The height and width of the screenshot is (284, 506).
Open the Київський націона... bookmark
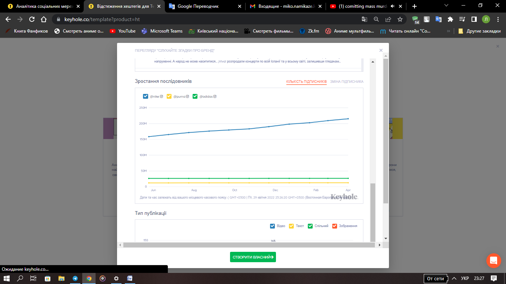pos(213,31)
